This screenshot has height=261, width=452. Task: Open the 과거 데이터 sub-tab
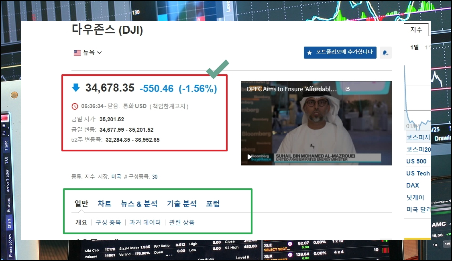coord(145,222)
